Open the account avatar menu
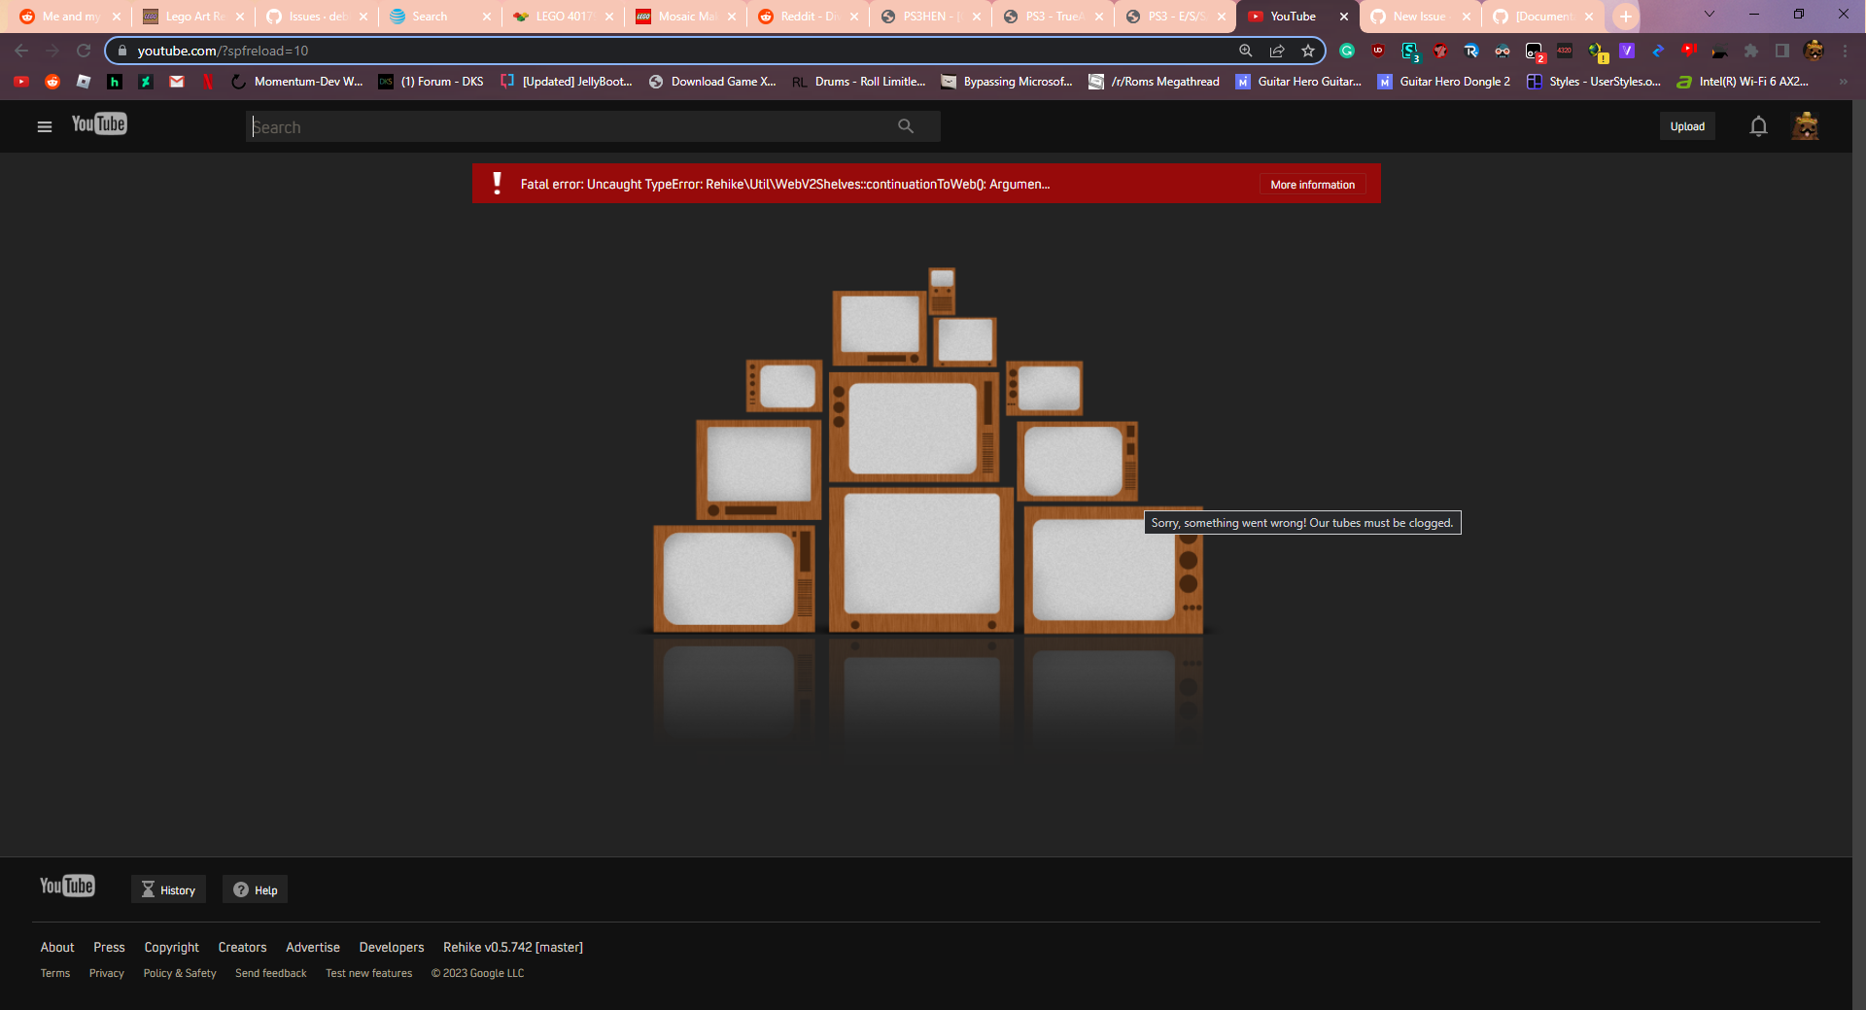The height and width of the screenshot is (1010, 1866). pos(1805,126)
